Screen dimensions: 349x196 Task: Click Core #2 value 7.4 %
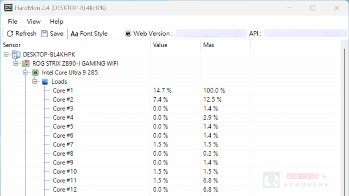(x=161, y=100)
